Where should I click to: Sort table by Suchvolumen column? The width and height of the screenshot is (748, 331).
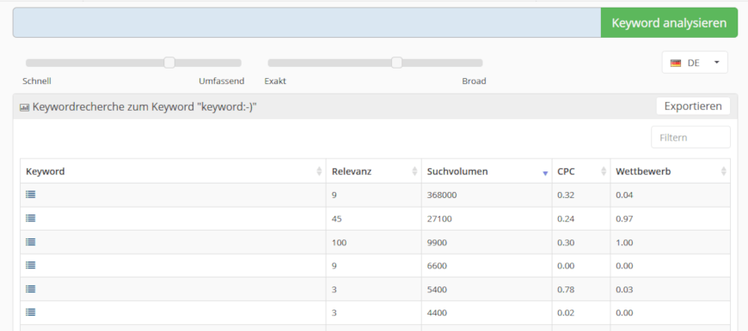487,172
